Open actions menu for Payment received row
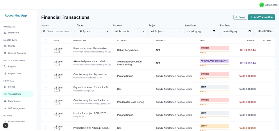 [265, 89]
